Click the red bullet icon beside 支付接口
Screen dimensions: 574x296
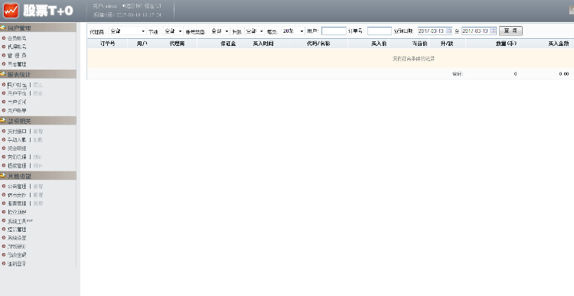[x=4, y=131]
